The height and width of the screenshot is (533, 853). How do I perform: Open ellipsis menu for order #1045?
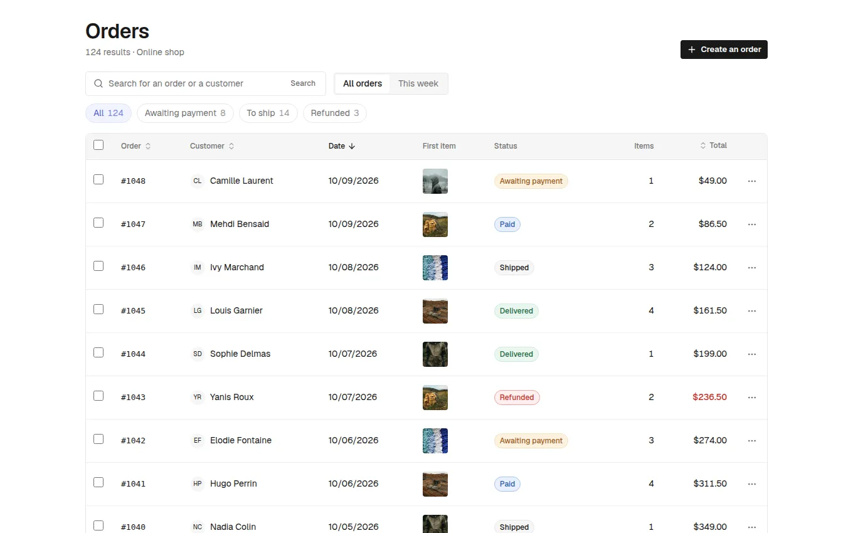click(752, 311)
